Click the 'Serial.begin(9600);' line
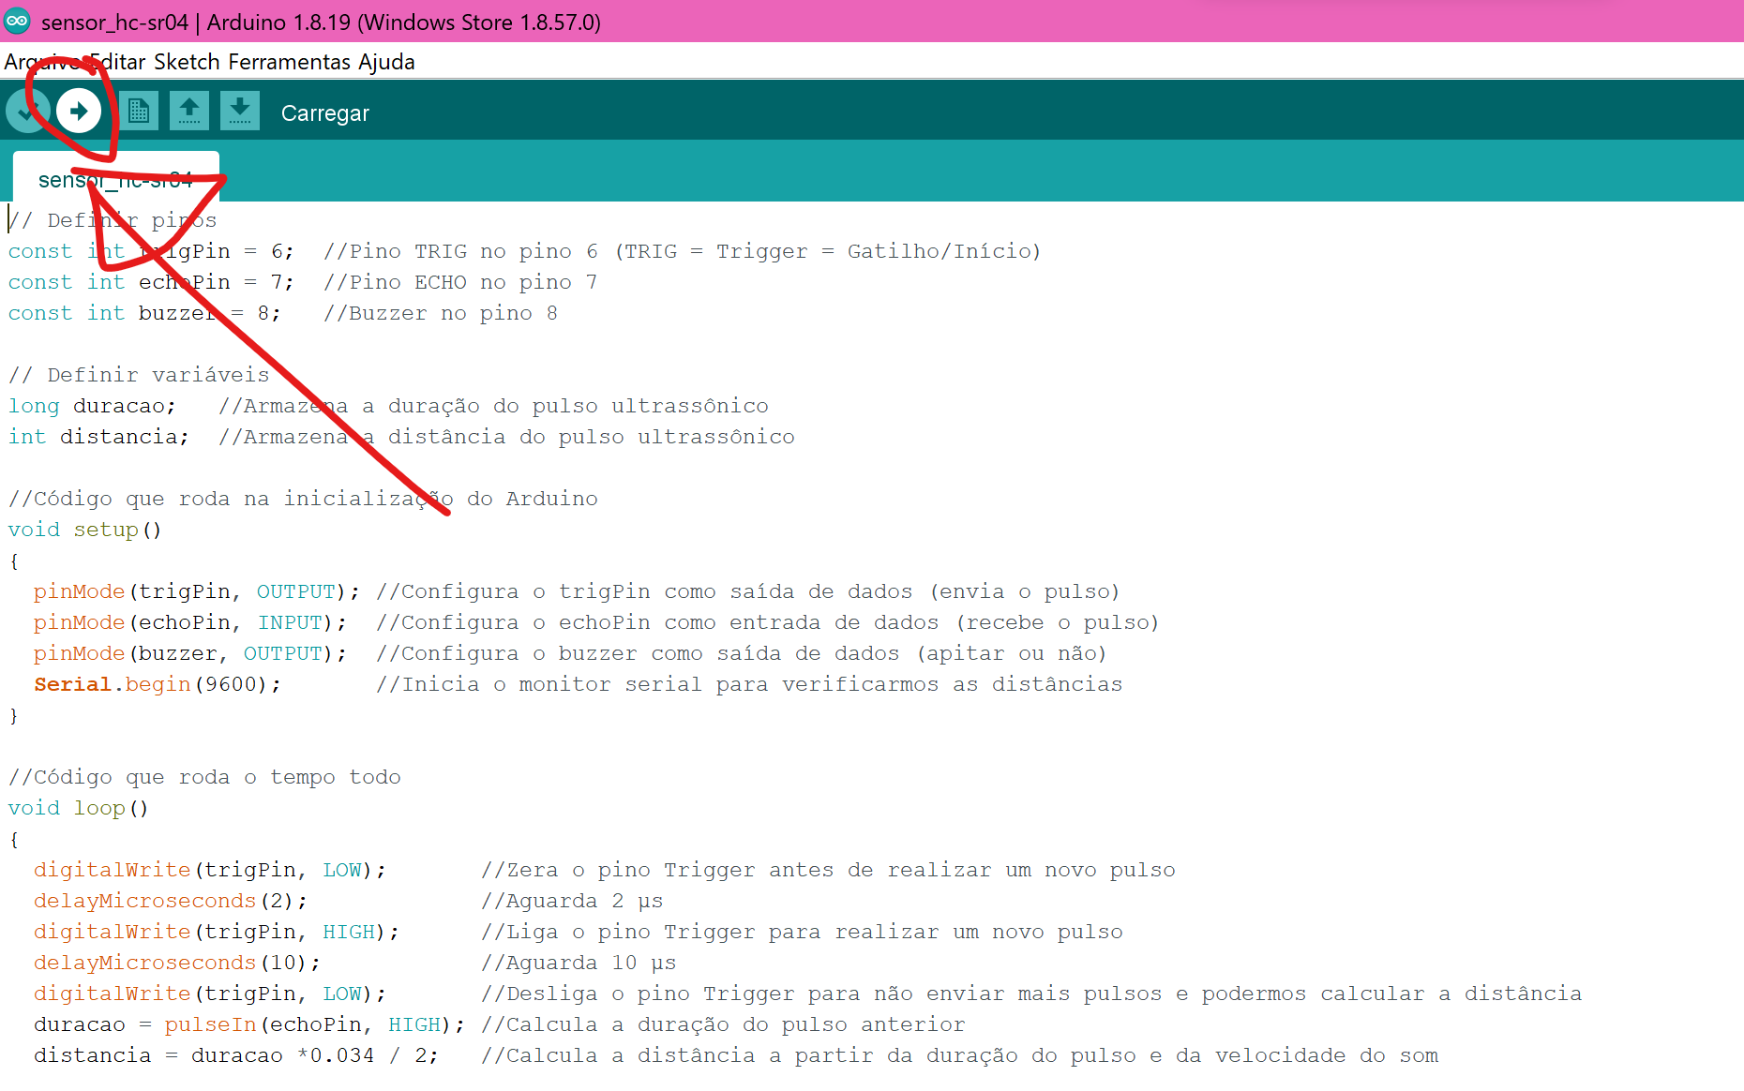1744x1091 pixels. 158,684
